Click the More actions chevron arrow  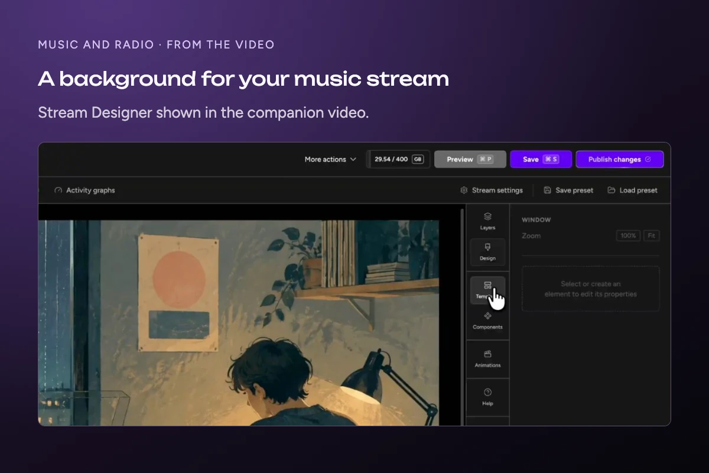[353, 160]
